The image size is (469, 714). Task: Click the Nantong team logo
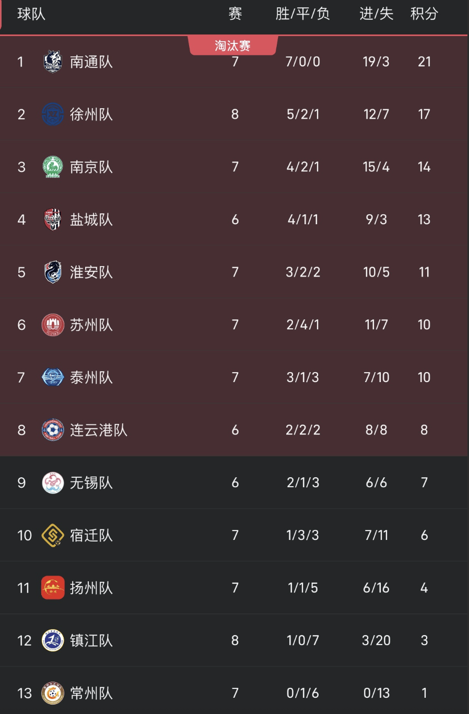click(53, 62)
